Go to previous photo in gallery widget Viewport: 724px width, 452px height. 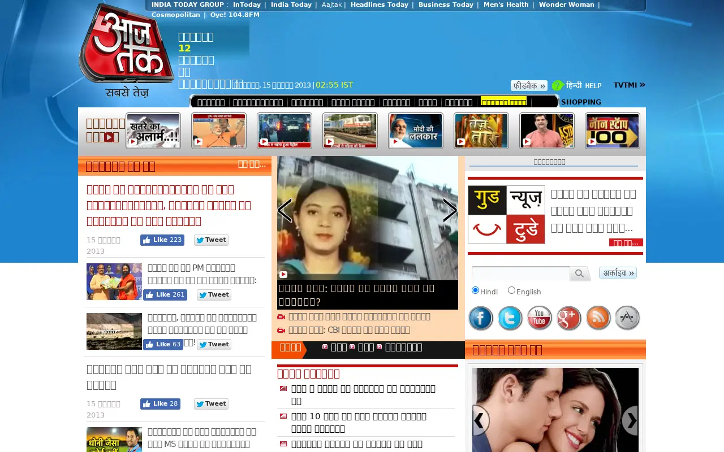(x=480, y=420)
